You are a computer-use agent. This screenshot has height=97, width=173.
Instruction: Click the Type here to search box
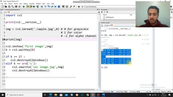24,95
